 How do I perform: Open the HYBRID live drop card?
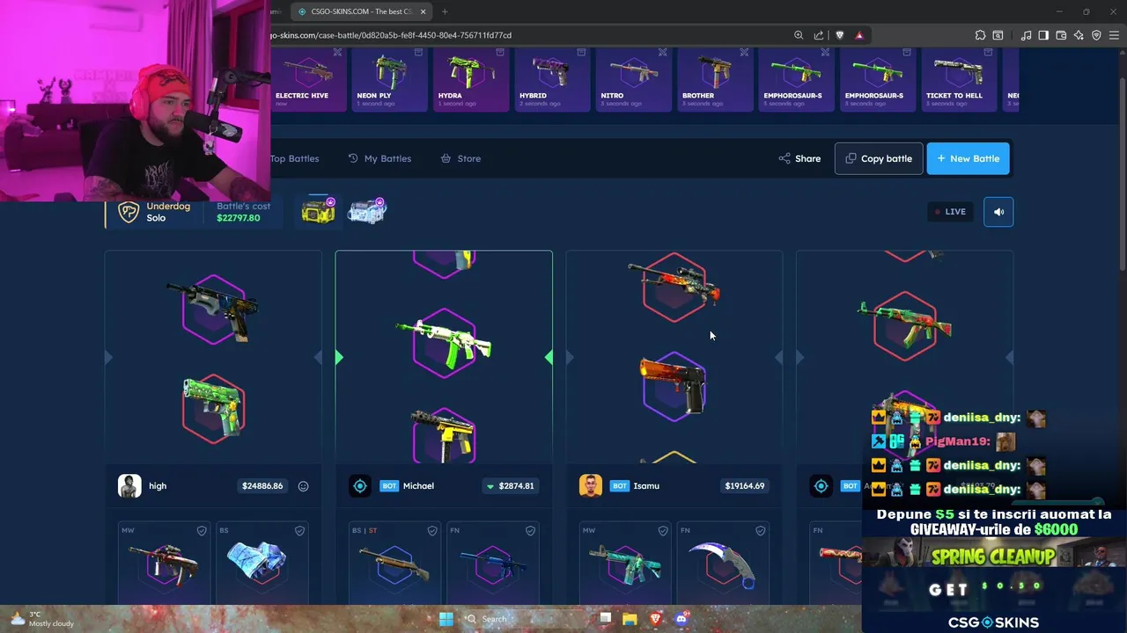coord(552,80)
